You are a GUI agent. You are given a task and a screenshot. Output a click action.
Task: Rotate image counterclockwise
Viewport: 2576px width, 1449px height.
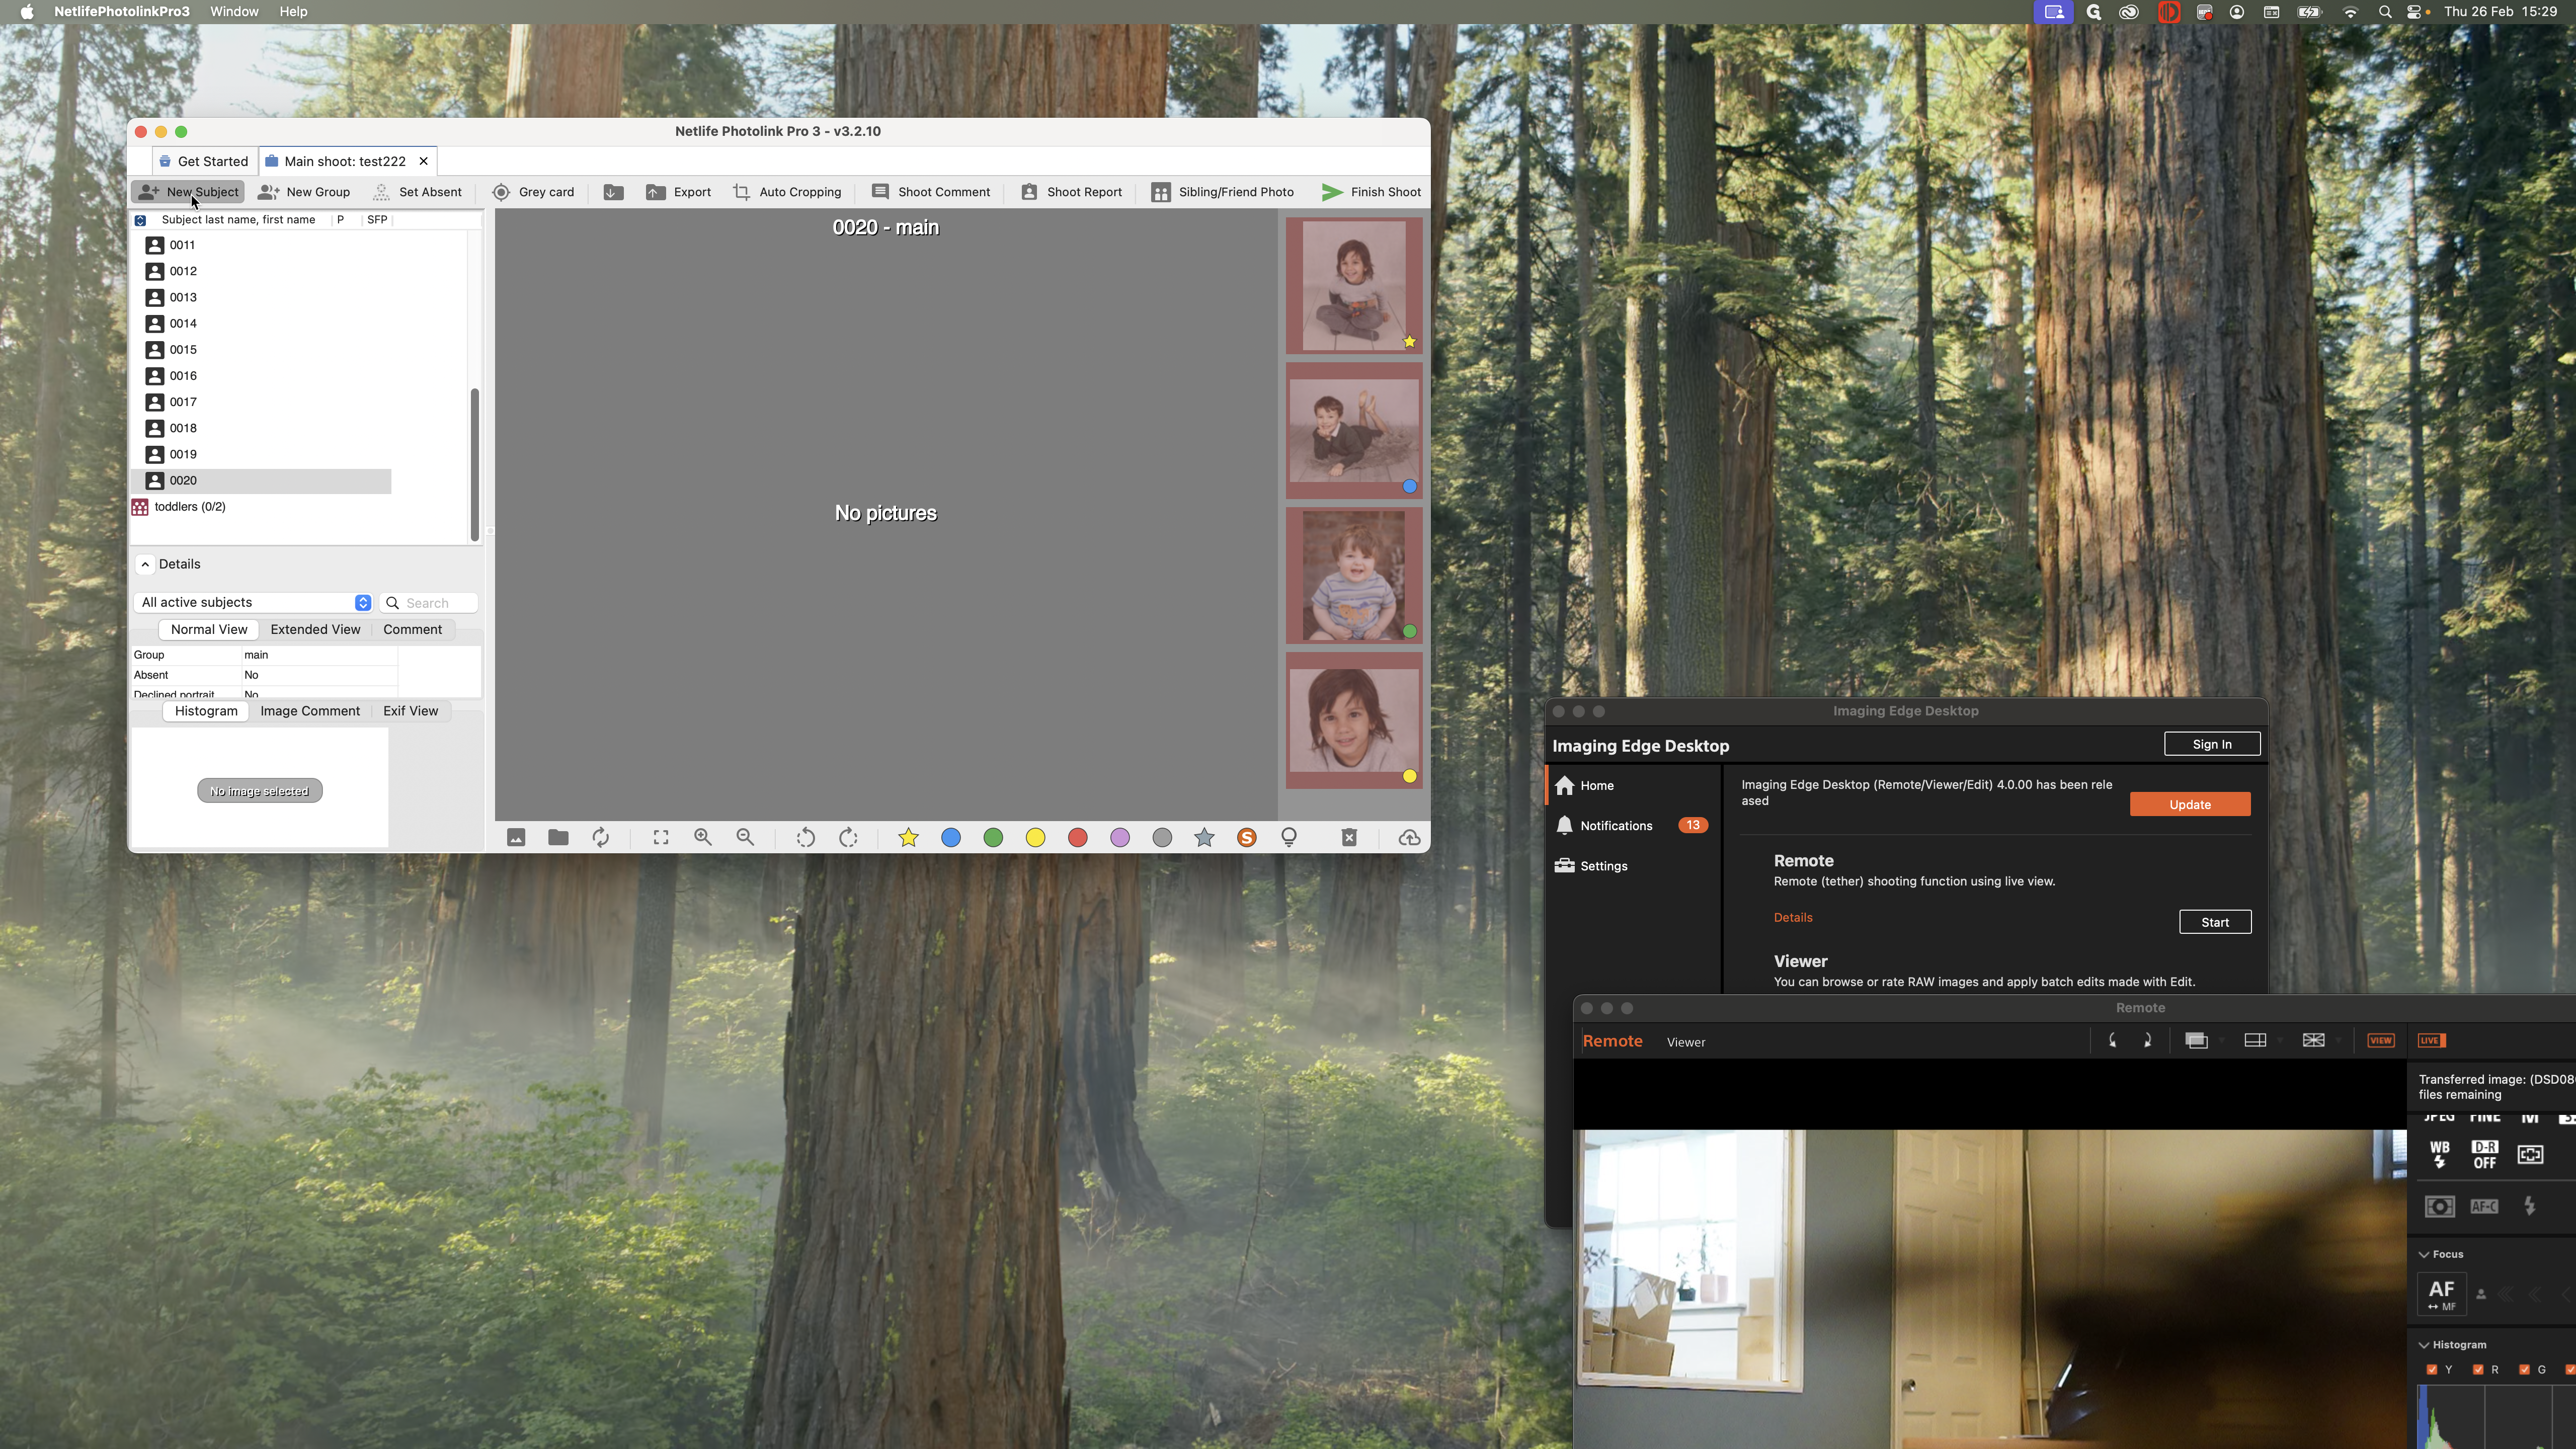click(805, 838)
